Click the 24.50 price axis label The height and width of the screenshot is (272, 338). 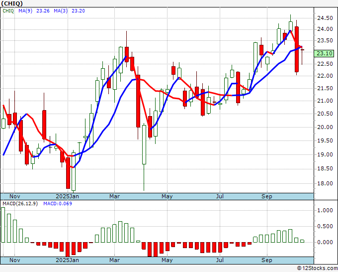325,18
